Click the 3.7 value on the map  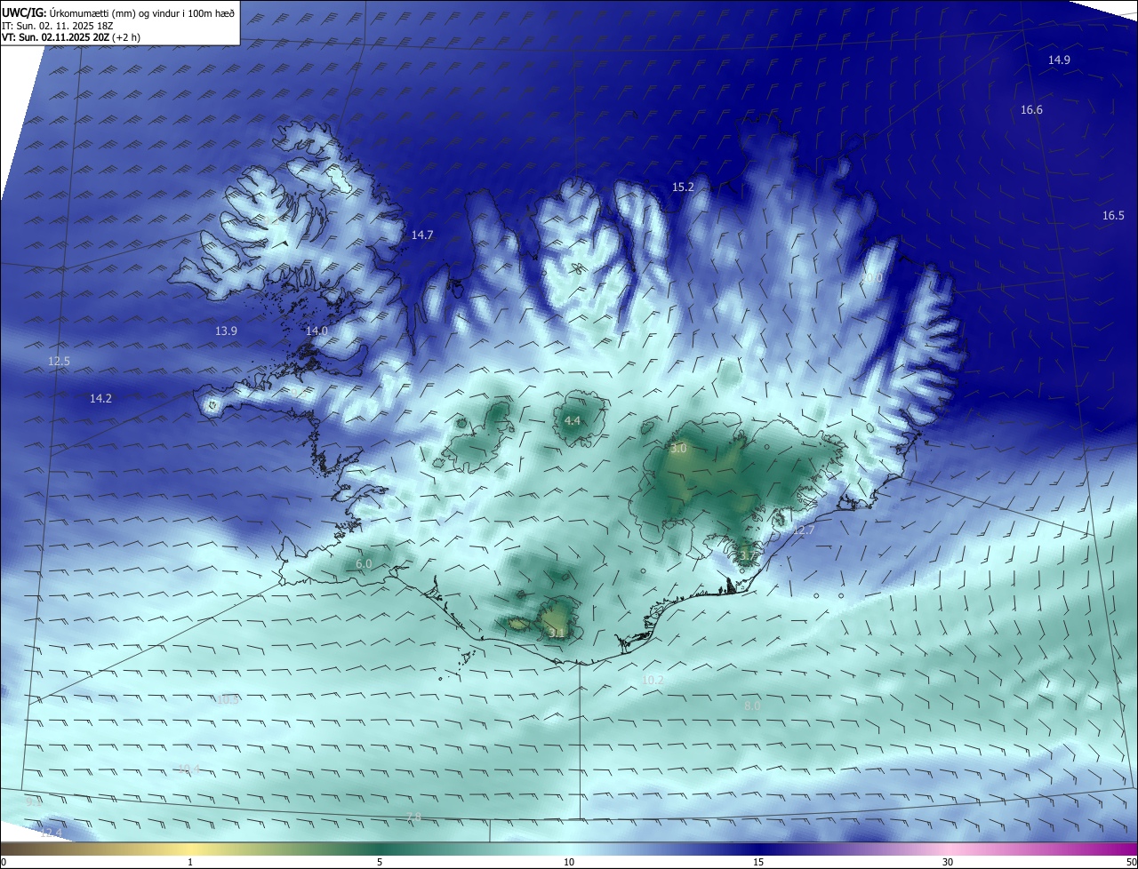pyautogui.click(x=747, y=557)
